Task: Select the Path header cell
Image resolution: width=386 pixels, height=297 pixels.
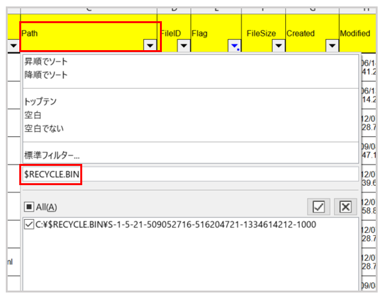Action: click(x=89, y=33)
